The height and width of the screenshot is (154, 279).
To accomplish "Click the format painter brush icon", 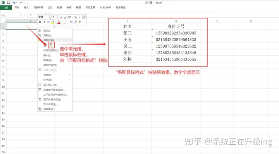I will tap(80, 22).
